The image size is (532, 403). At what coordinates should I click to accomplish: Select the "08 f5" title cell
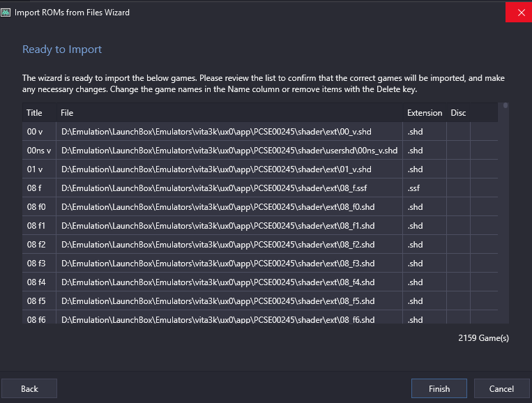tap(39, 301)
